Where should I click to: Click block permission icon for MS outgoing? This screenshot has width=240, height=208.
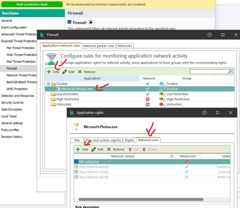point(187,162)
